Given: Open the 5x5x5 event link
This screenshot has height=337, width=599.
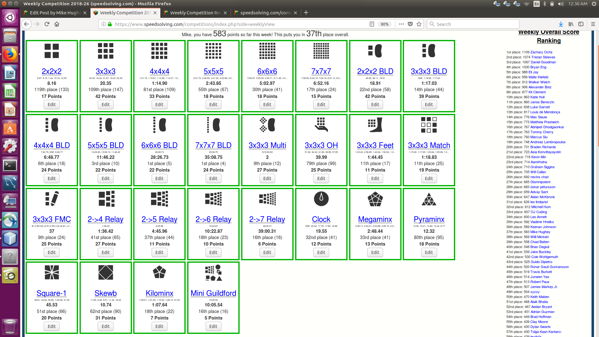Looking at the screenshot, I should click(213, 71).
